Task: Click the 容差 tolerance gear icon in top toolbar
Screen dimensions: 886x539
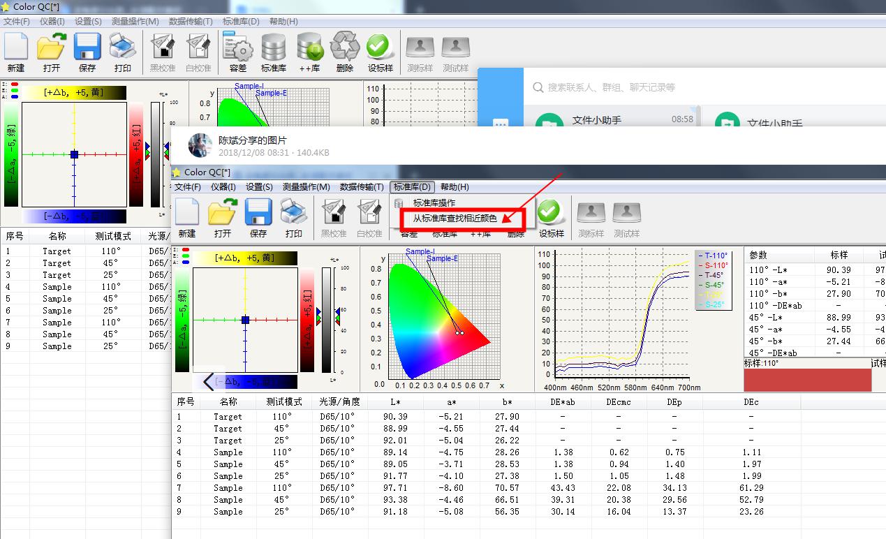Action: coord(238,49)
